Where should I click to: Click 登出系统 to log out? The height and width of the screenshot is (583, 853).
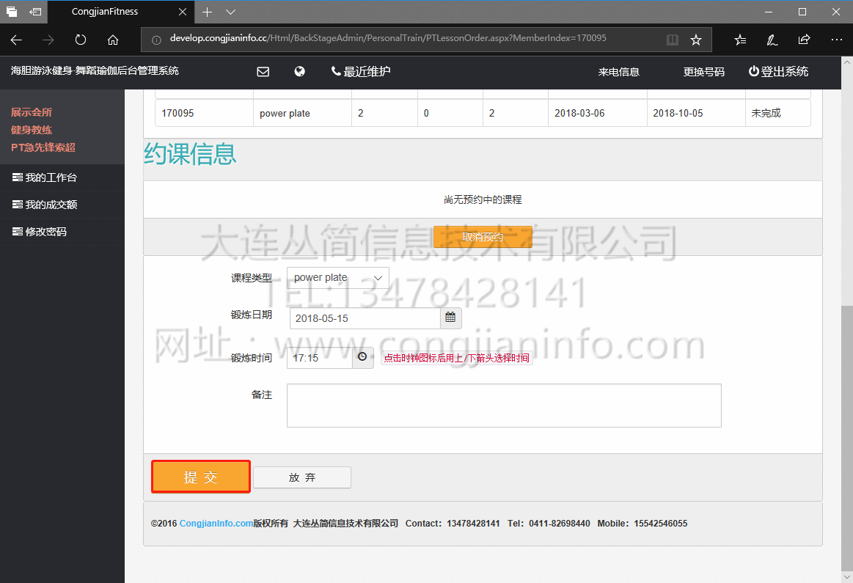tap(778, 71)
